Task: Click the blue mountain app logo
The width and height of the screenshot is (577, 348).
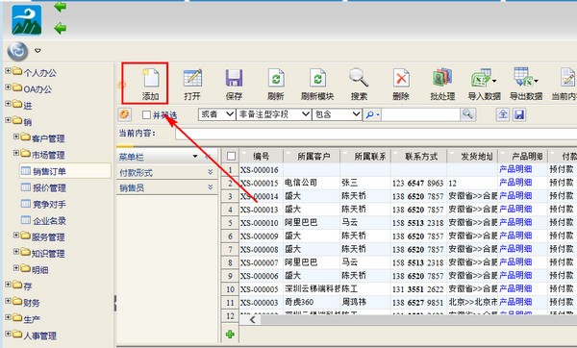Action: pos(27,20)
